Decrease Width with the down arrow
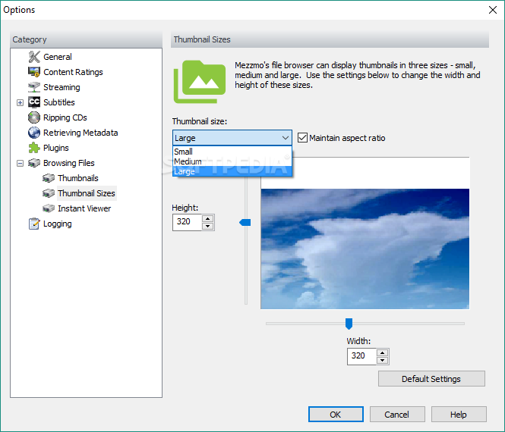505x432 pixels. coord(382,360)
